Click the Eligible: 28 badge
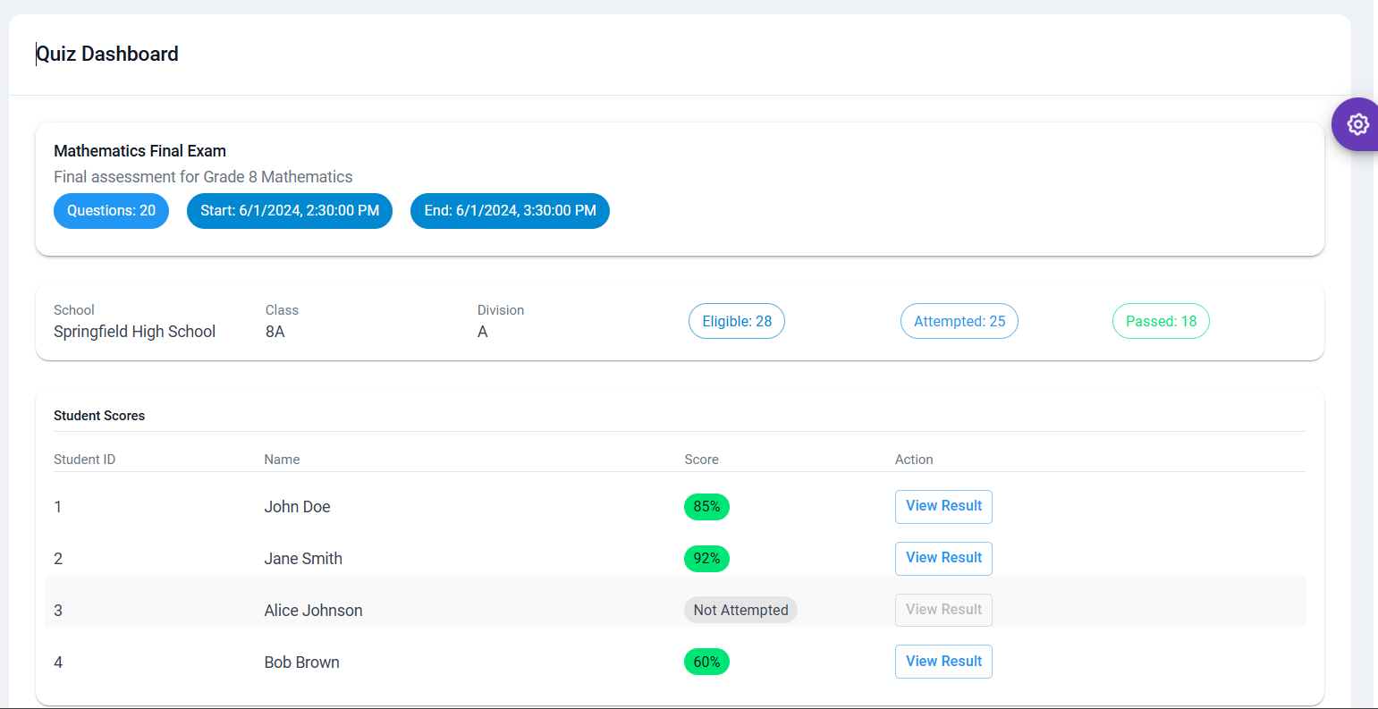The image size is (1378, 709). [736, 321]
